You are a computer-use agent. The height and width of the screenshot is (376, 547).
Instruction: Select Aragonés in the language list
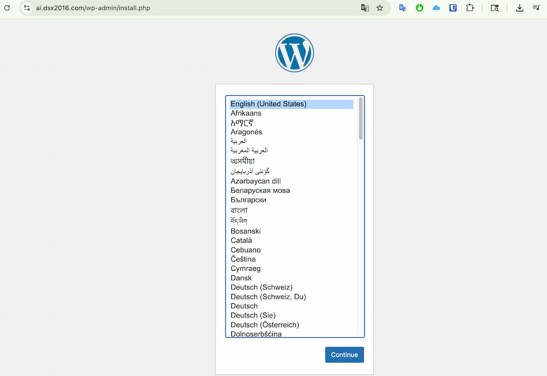point(292,132)
